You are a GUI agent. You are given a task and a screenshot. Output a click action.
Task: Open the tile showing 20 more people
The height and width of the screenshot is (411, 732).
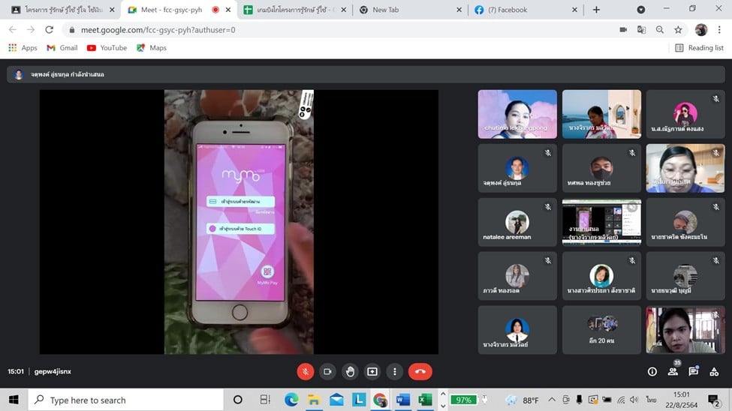click(x=601, y=330)
